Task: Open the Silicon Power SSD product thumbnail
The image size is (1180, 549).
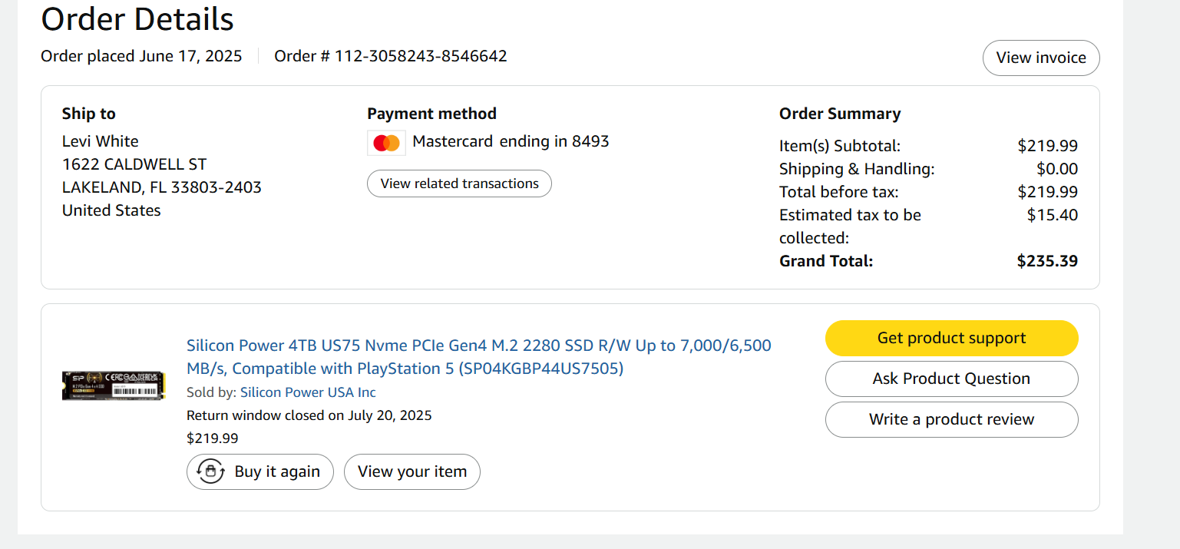Action: (114, 385)
